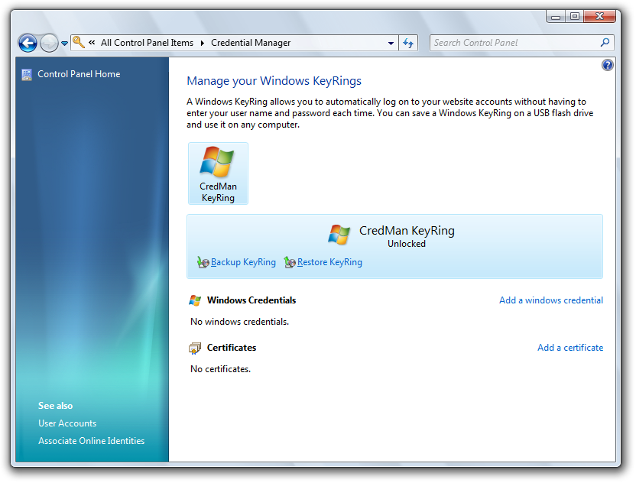This screenshot has width=636, height=483.
Task: Maximize the Credential Manager window
Action: [x=574, y=17]
